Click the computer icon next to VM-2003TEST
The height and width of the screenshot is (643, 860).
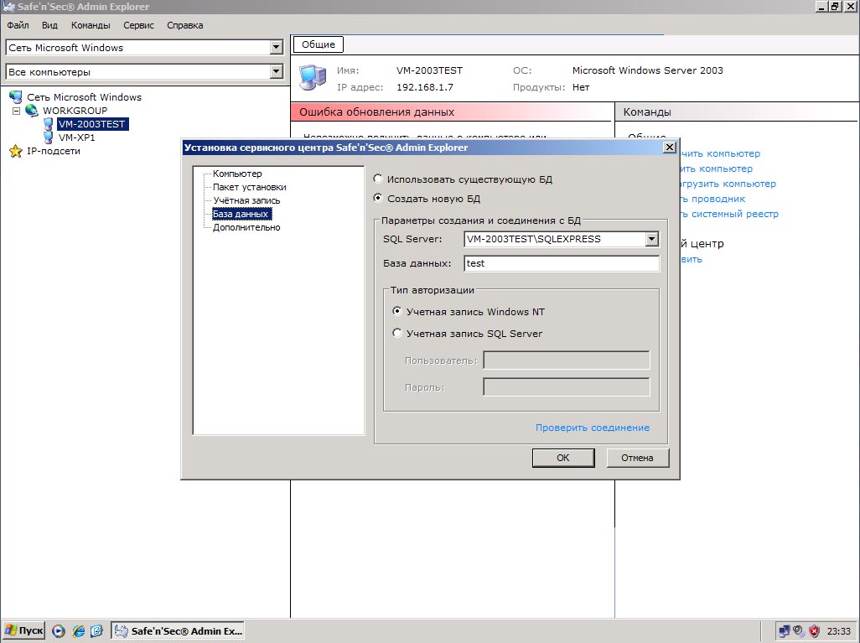point(49,124)
